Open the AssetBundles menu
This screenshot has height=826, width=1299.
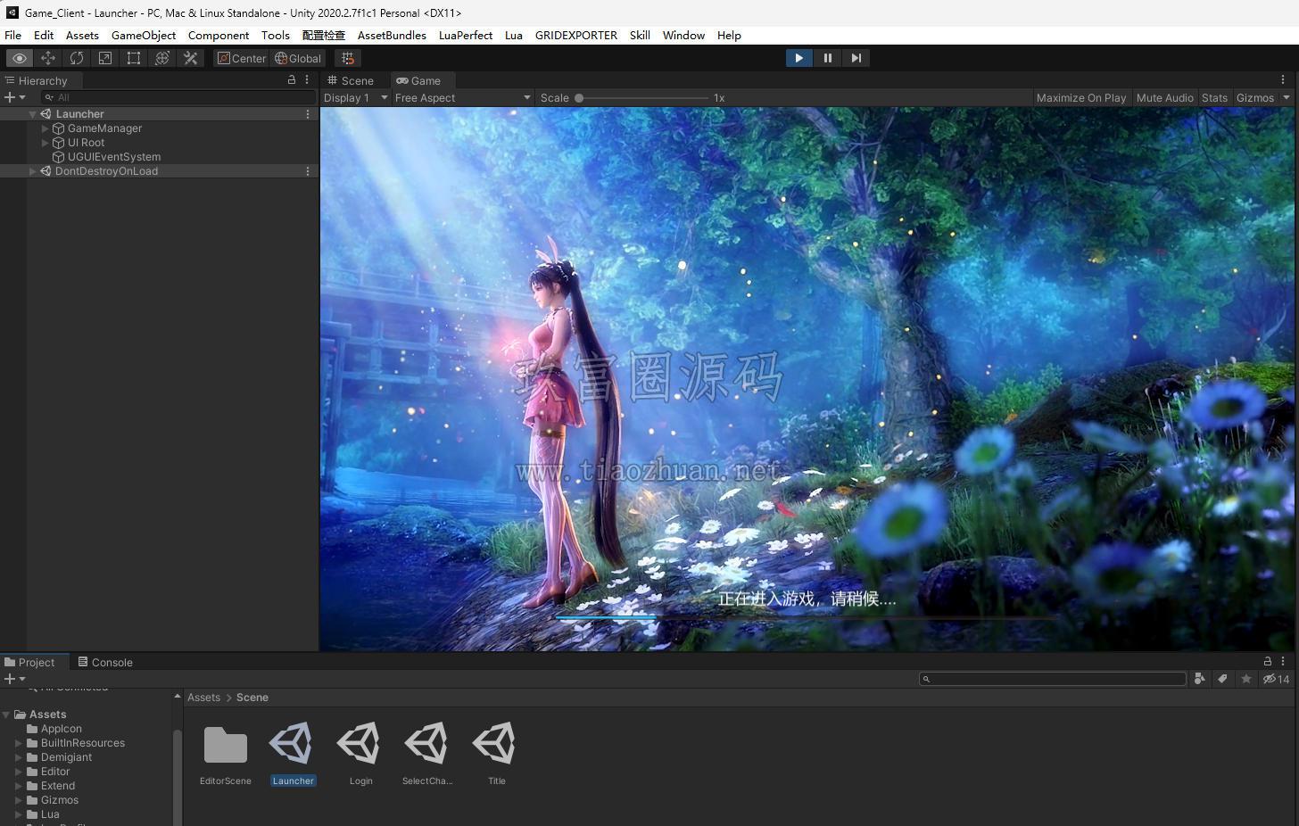click(392, 36)
